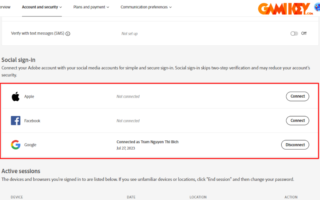
Task: Open the profile avatar in top-right corner
Action: click(x=317, y=8)
